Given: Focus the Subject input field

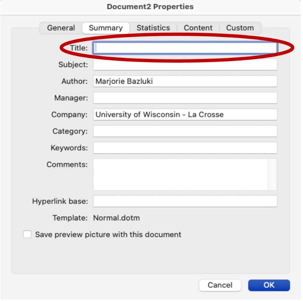Looking at the screenshot, I should point(185,65).
